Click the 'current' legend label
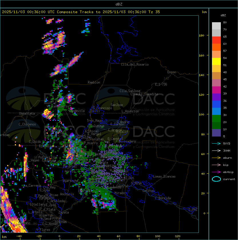 (x=229, y=179)
